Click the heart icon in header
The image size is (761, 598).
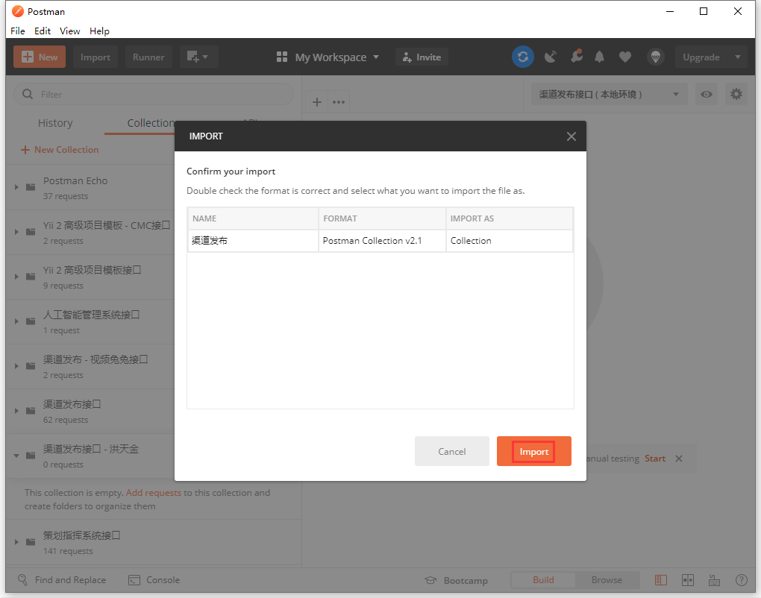[x=625, y=57]
